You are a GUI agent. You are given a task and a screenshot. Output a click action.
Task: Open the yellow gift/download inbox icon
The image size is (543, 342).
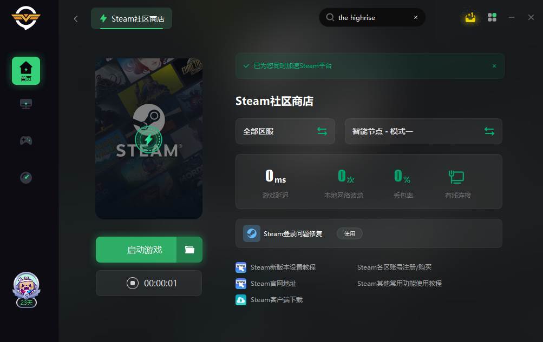[x=470, y=17]
